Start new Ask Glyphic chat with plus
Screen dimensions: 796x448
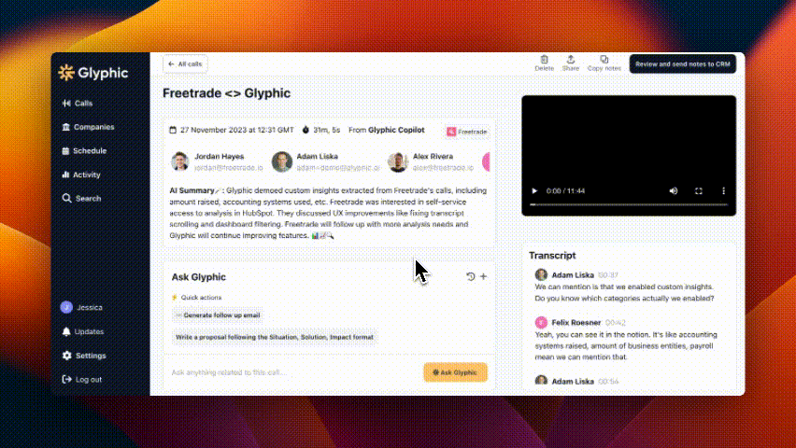tap(483, 276)
